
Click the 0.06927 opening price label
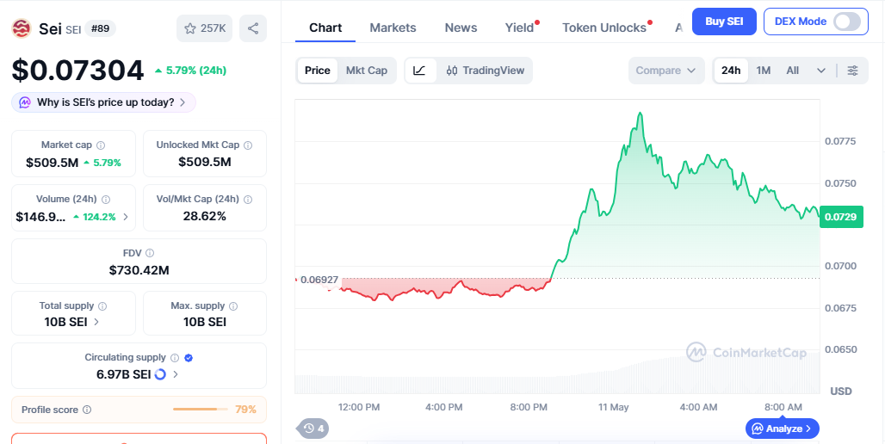click(x=319, y=280)
